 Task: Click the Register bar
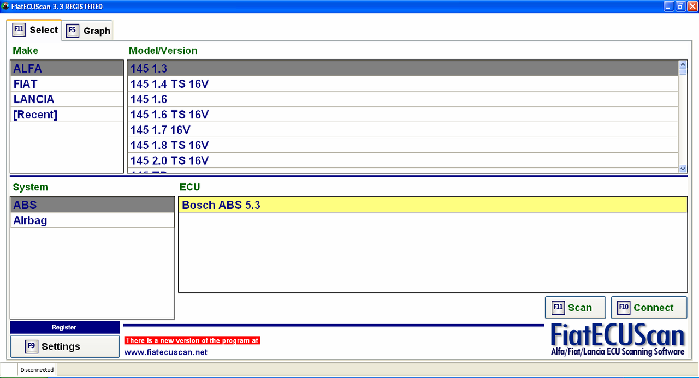click(x=64, y=327)
